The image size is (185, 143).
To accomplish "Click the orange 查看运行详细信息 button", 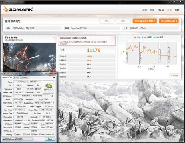I will (145, 21).
